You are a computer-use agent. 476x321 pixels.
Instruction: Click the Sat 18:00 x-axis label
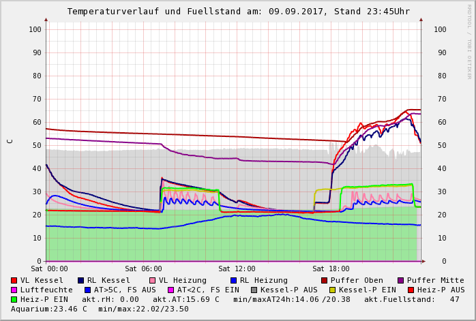point(330,269)
